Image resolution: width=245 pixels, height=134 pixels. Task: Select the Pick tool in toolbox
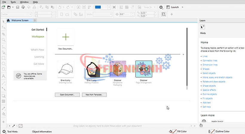coord(4,22)
